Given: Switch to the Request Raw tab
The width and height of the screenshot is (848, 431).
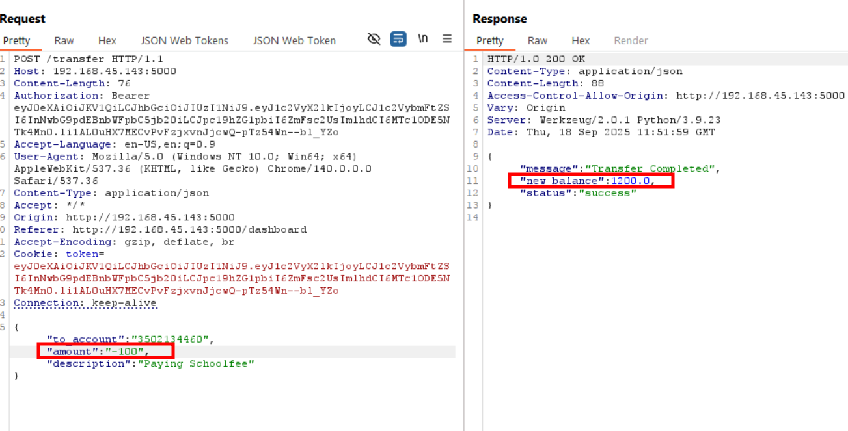Looking at the screenshot, I should [x=64, y=40].
